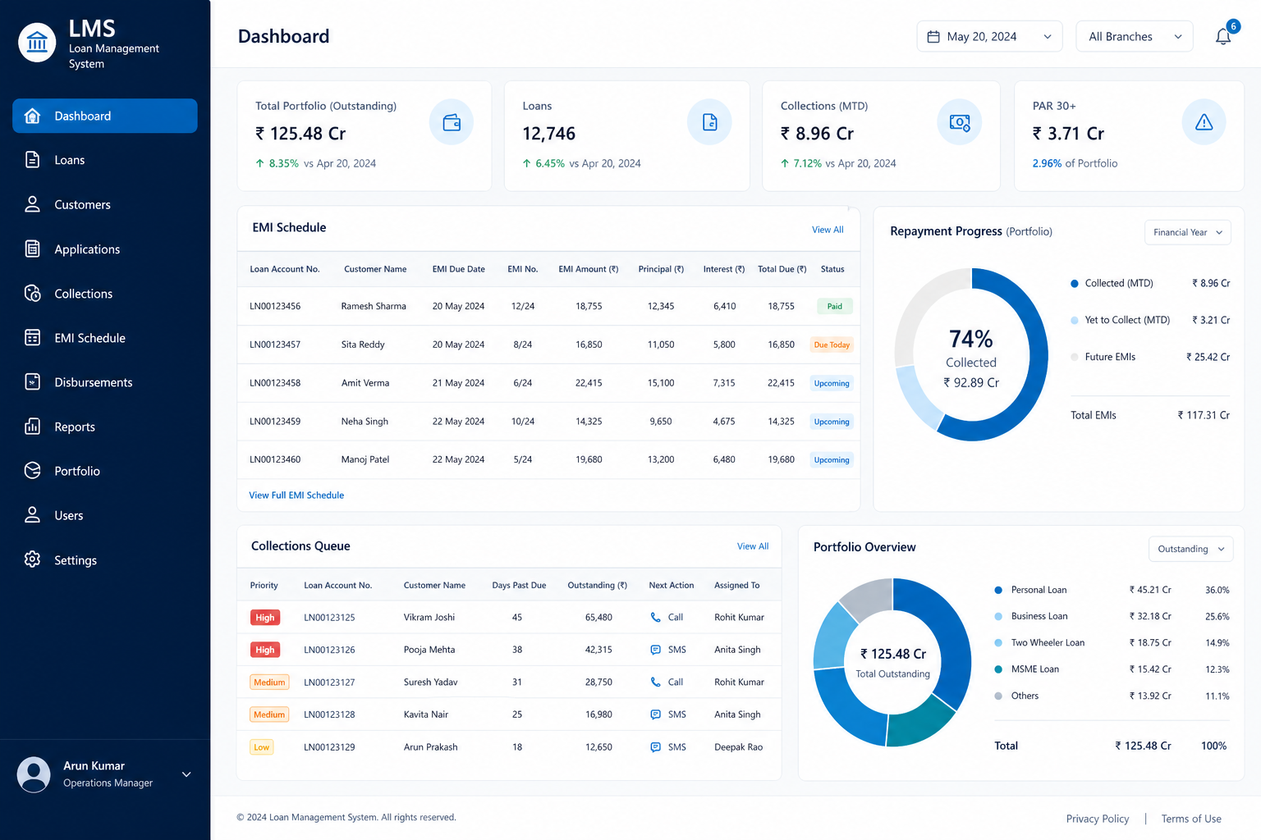Click the Personal Loan legend color dot
Viewport: 1261px width, 840px height.
[998, 590]
